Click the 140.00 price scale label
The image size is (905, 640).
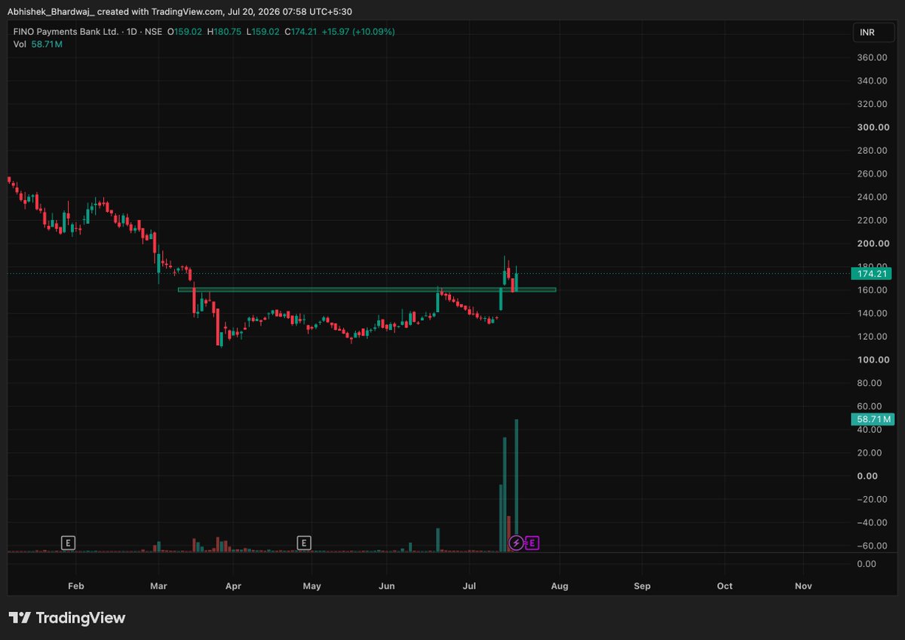pyautogui.click(x=871, y=313)
